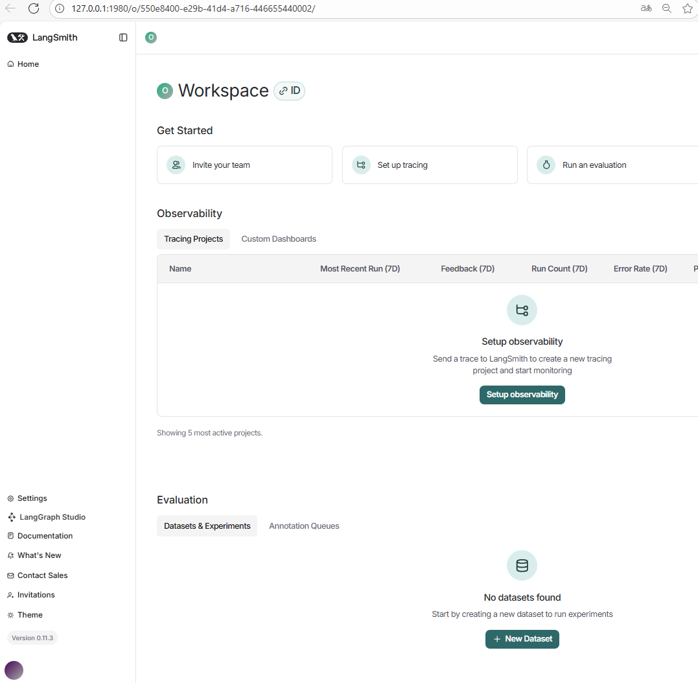This screenshot has width=698, height=683.
Task: Switch to the Annotation Queues tab
Action: [304, 526]
